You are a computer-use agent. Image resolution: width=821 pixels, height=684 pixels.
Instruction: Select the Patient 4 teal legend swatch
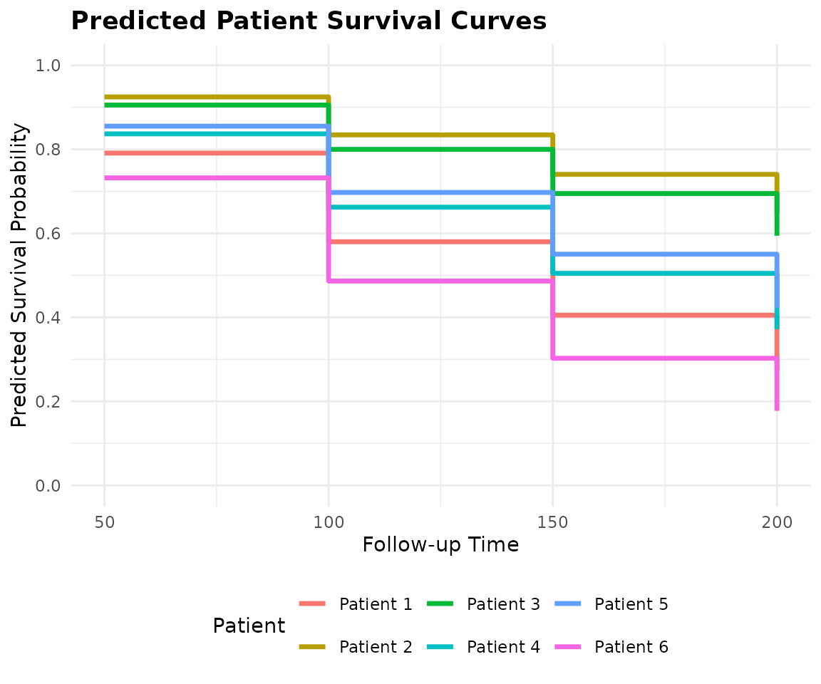click(x=440, y=647)
